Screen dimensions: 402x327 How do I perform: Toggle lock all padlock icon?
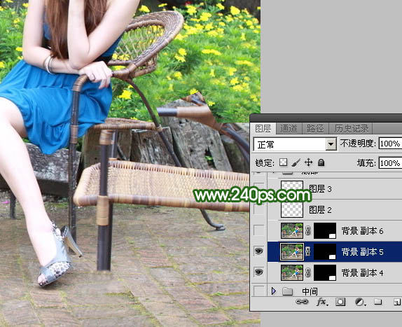pos(321,162)
